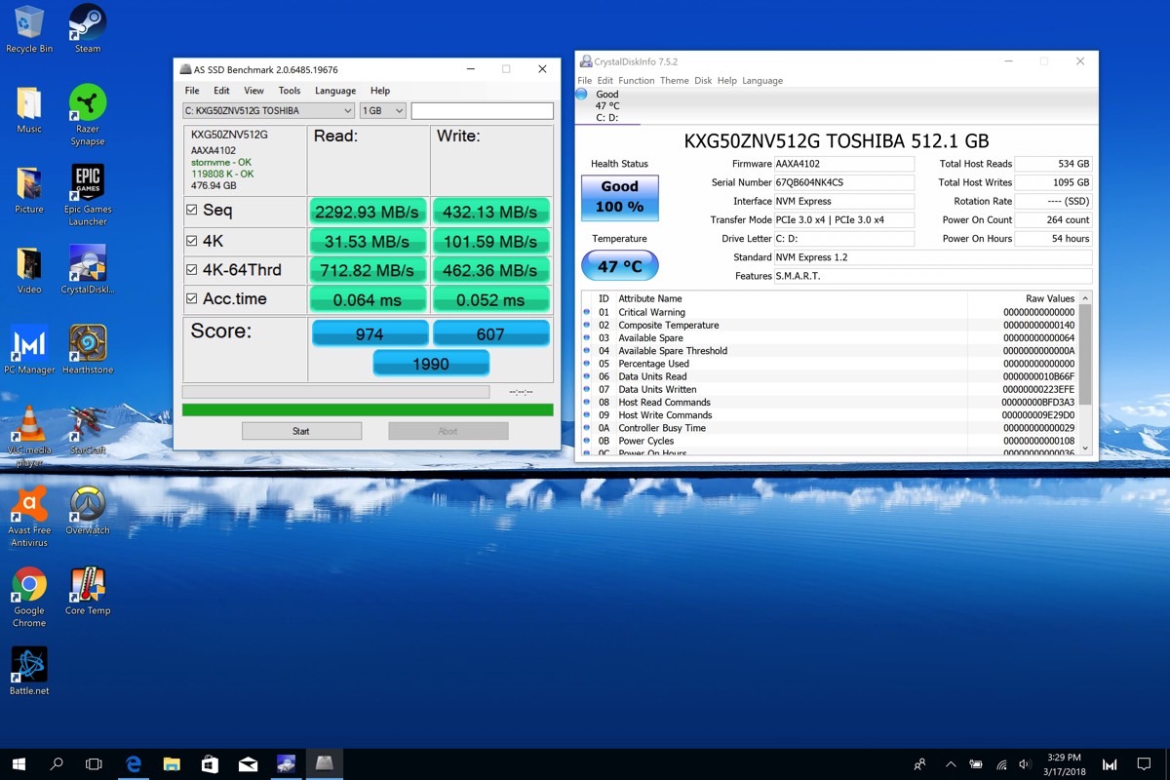
Task: Open CrystalDiskInfo Theme menu
Action: pos(675,81)
